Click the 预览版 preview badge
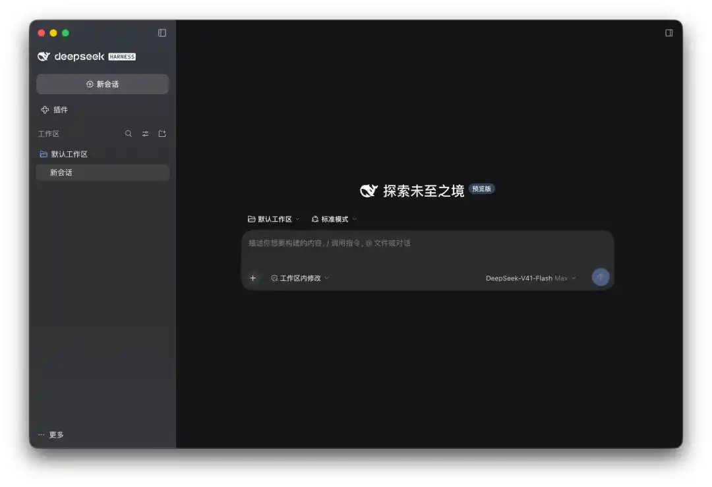The width and height of the screenshot is (712, 487). (481, 189)
